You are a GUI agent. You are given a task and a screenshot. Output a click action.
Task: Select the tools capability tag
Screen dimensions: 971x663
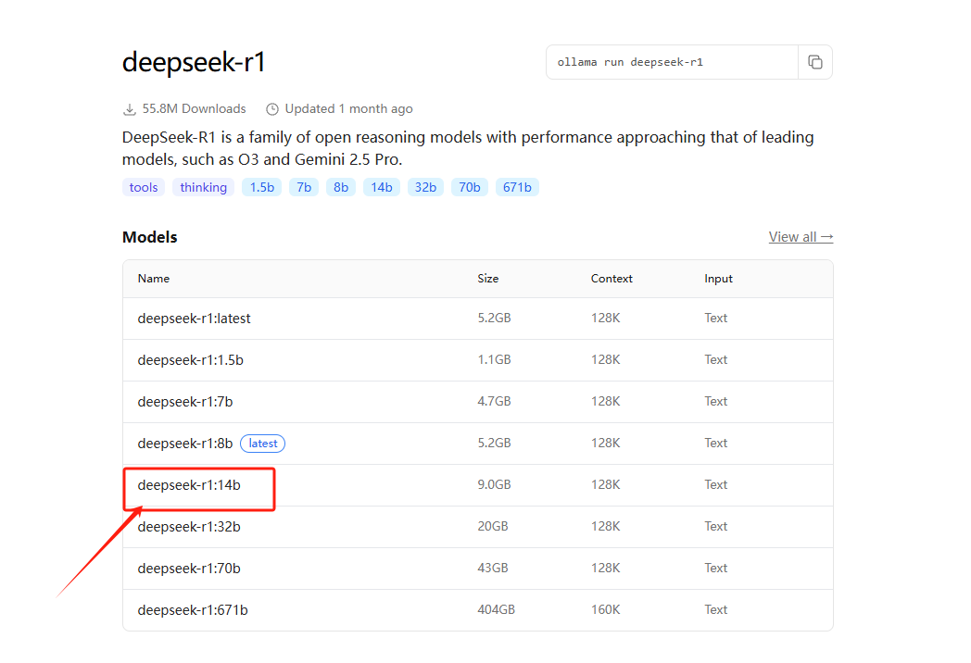[x=143, y=187]
